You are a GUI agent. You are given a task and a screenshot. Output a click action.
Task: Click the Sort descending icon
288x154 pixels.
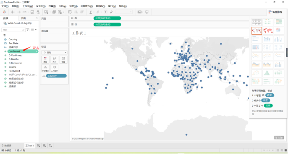pos(82,12)
